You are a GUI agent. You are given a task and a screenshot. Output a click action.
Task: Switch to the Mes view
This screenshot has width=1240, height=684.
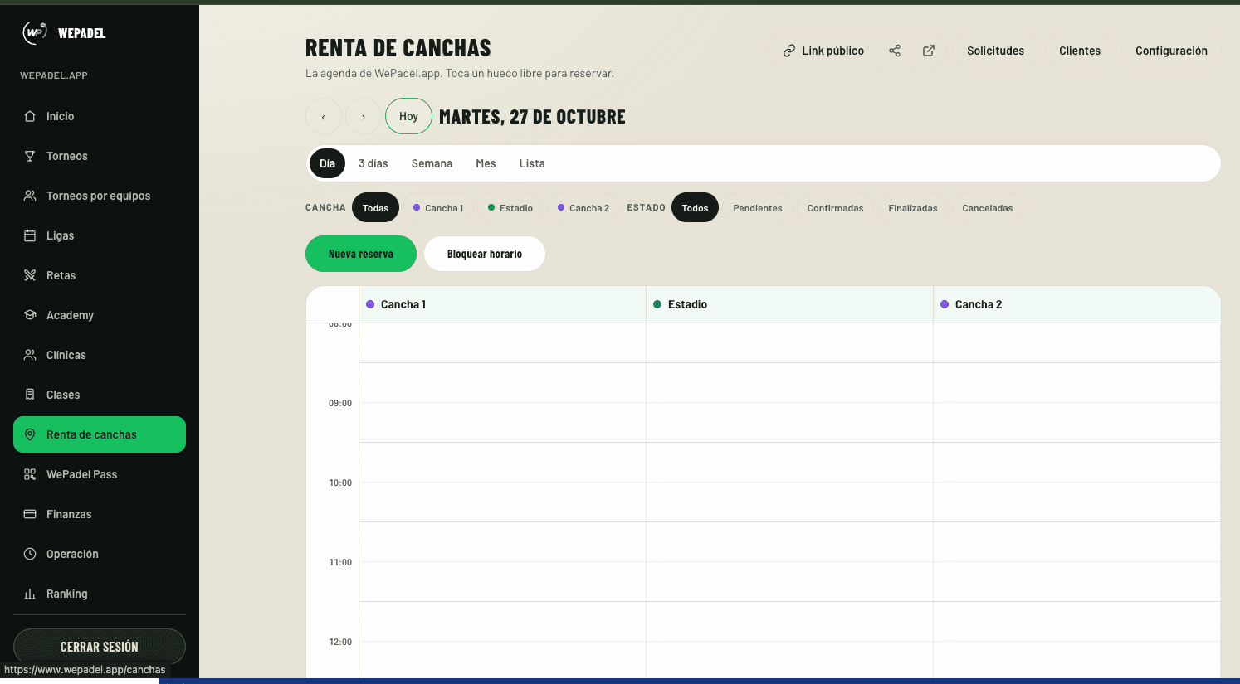486,163
